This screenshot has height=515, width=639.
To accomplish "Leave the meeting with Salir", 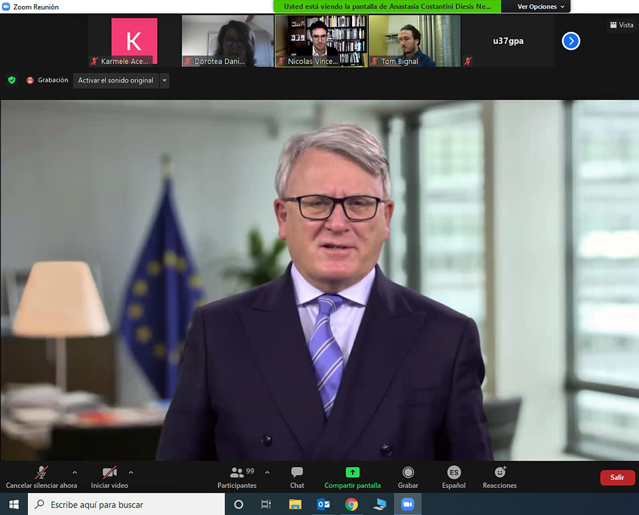I will [x=618, y=478].
